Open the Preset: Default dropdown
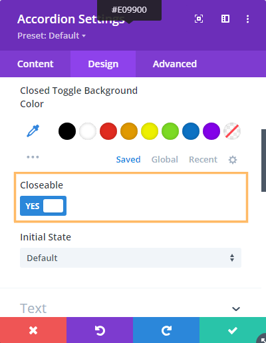Image resolution: width=266 pixels, height=343 pixels. [x=51, y=35]
